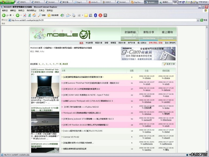Go to page 2 of the topic list
This screenshot has width=209, height=157.
[43, 64]
